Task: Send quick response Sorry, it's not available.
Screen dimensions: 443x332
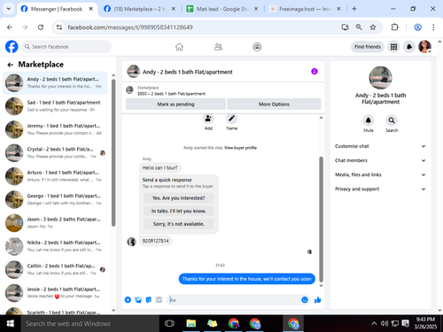Action: (179, 224)
